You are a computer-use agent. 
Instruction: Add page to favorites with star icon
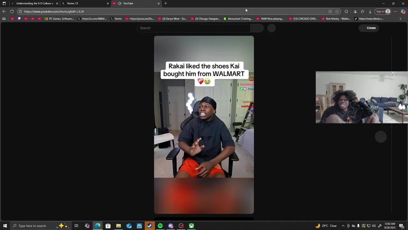337,11
